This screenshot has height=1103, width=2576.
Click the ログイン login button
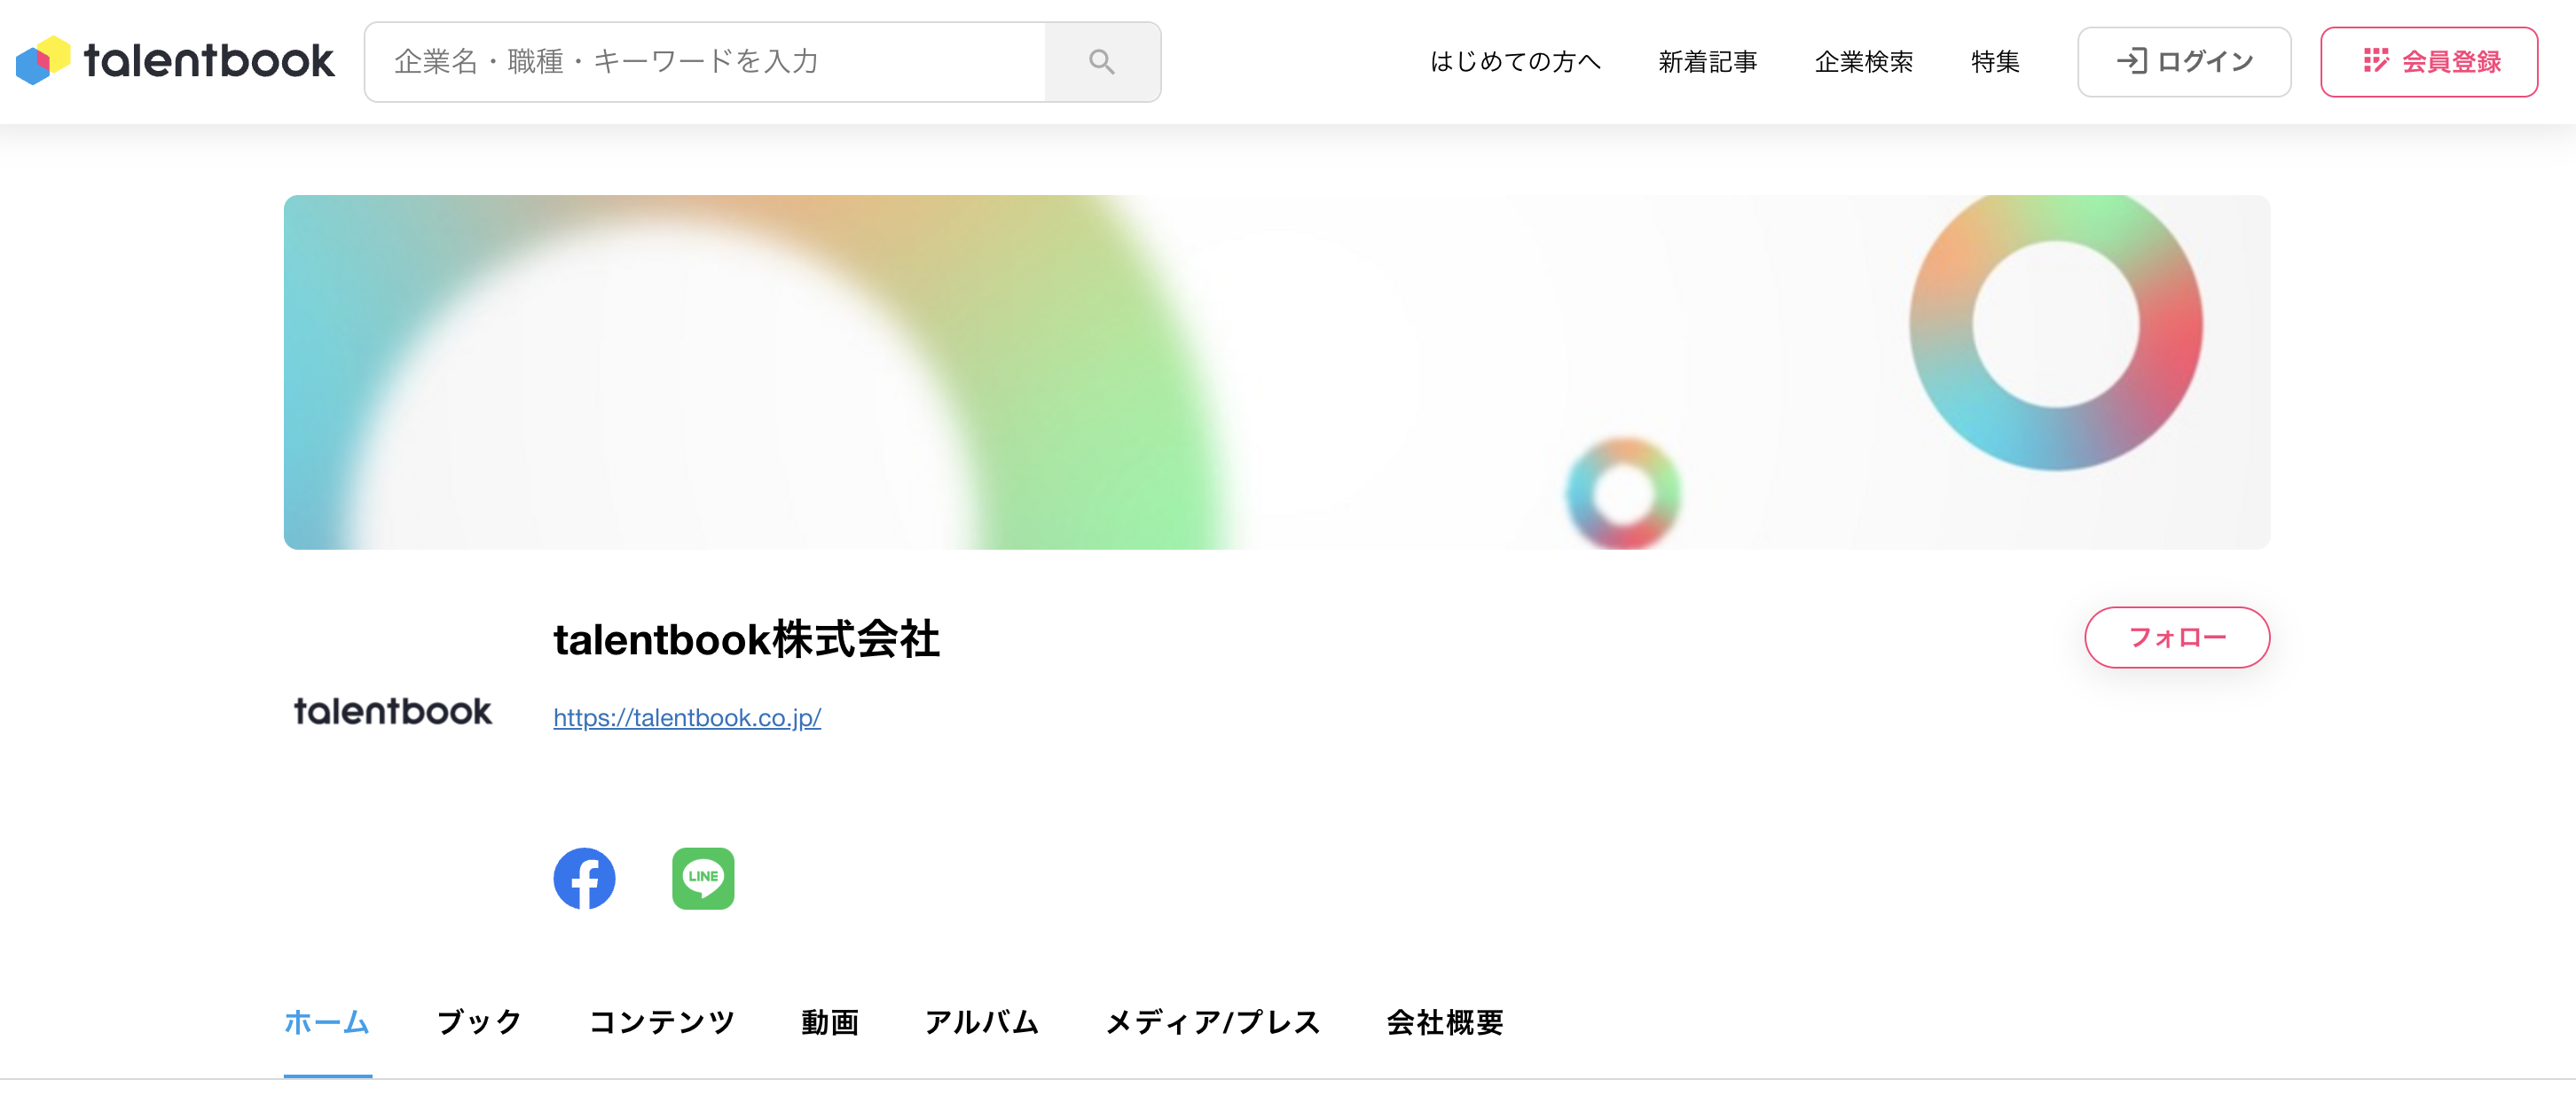[x=2183, y=62]
